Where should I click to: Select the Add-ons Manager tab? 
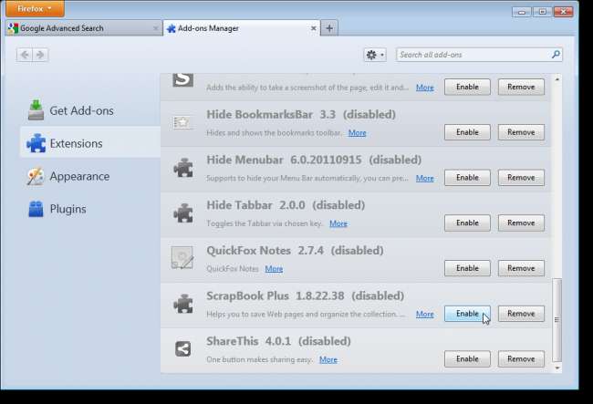(242, 28)
